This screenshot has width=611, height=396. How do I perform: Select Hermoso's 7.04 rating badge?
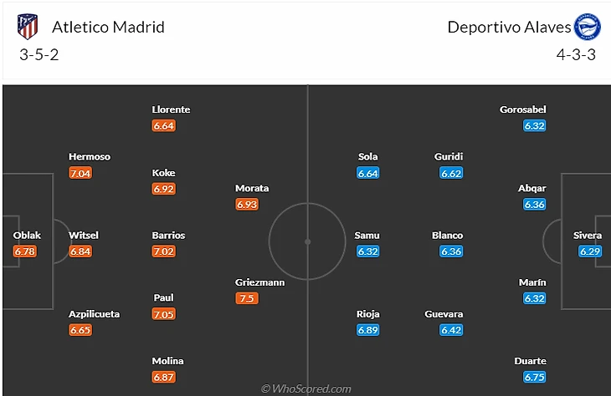[x=81, y=173]
